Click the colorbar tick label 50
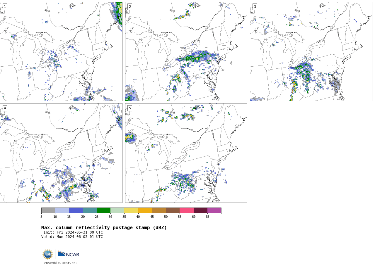The width and height of the screenshot is (375, 266). (x=166, y=217)
